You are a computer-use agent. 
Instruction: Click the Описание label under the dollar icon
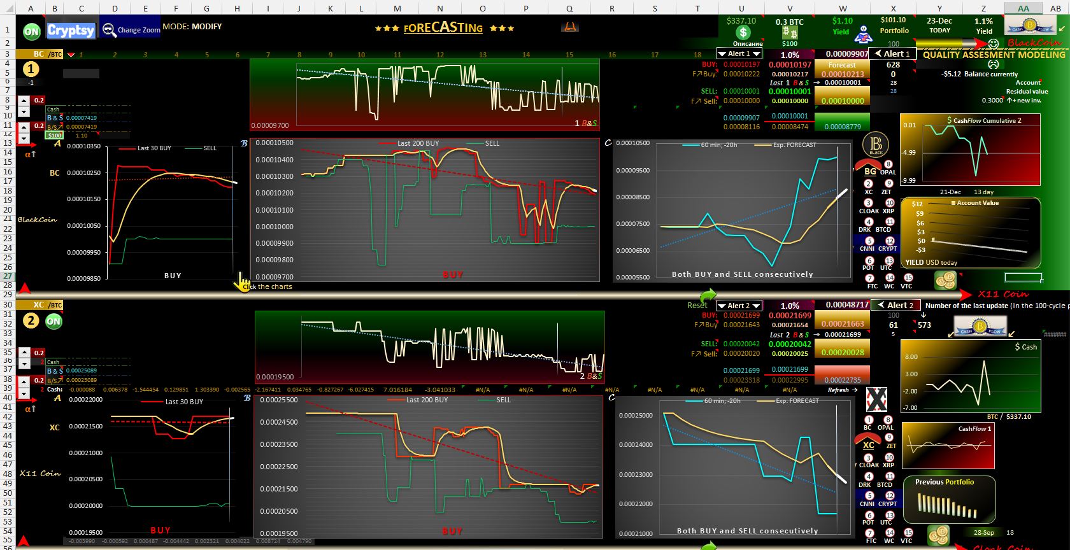click(x=747, y=44)
